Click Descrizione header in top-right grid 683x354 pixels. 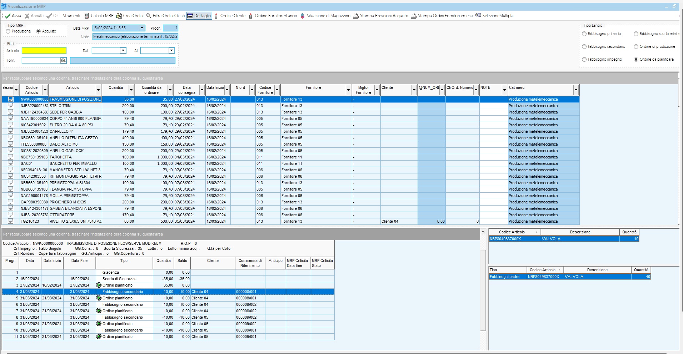tap(580, 232)
